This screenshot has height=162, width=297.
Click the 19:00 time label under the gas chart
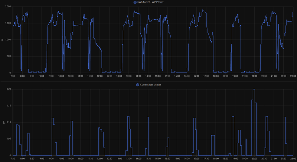tap(235, 159)
